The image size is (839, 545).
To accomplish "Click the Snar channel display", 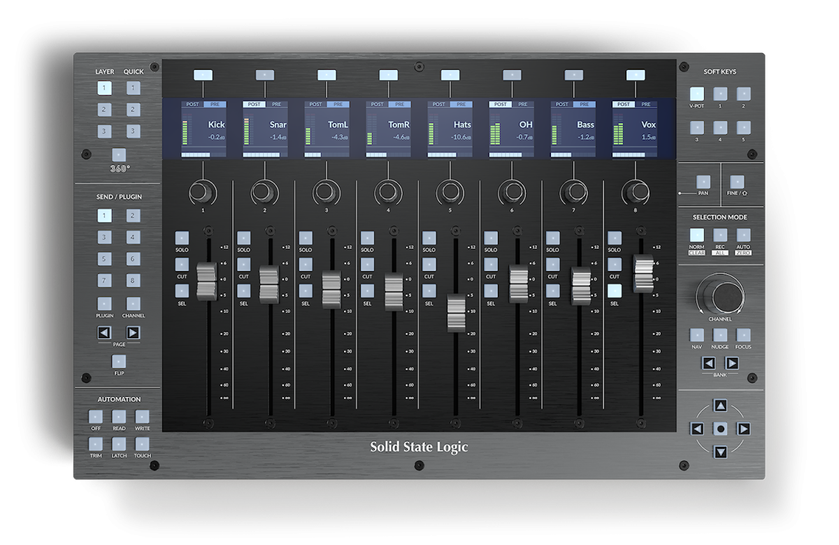I will pyautogui.click(x=265, y=129).
